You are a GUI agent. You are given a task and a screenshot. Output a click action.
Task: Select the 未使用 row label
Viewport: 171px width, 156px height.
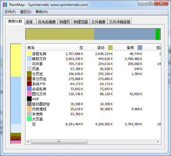click(37, 114)
